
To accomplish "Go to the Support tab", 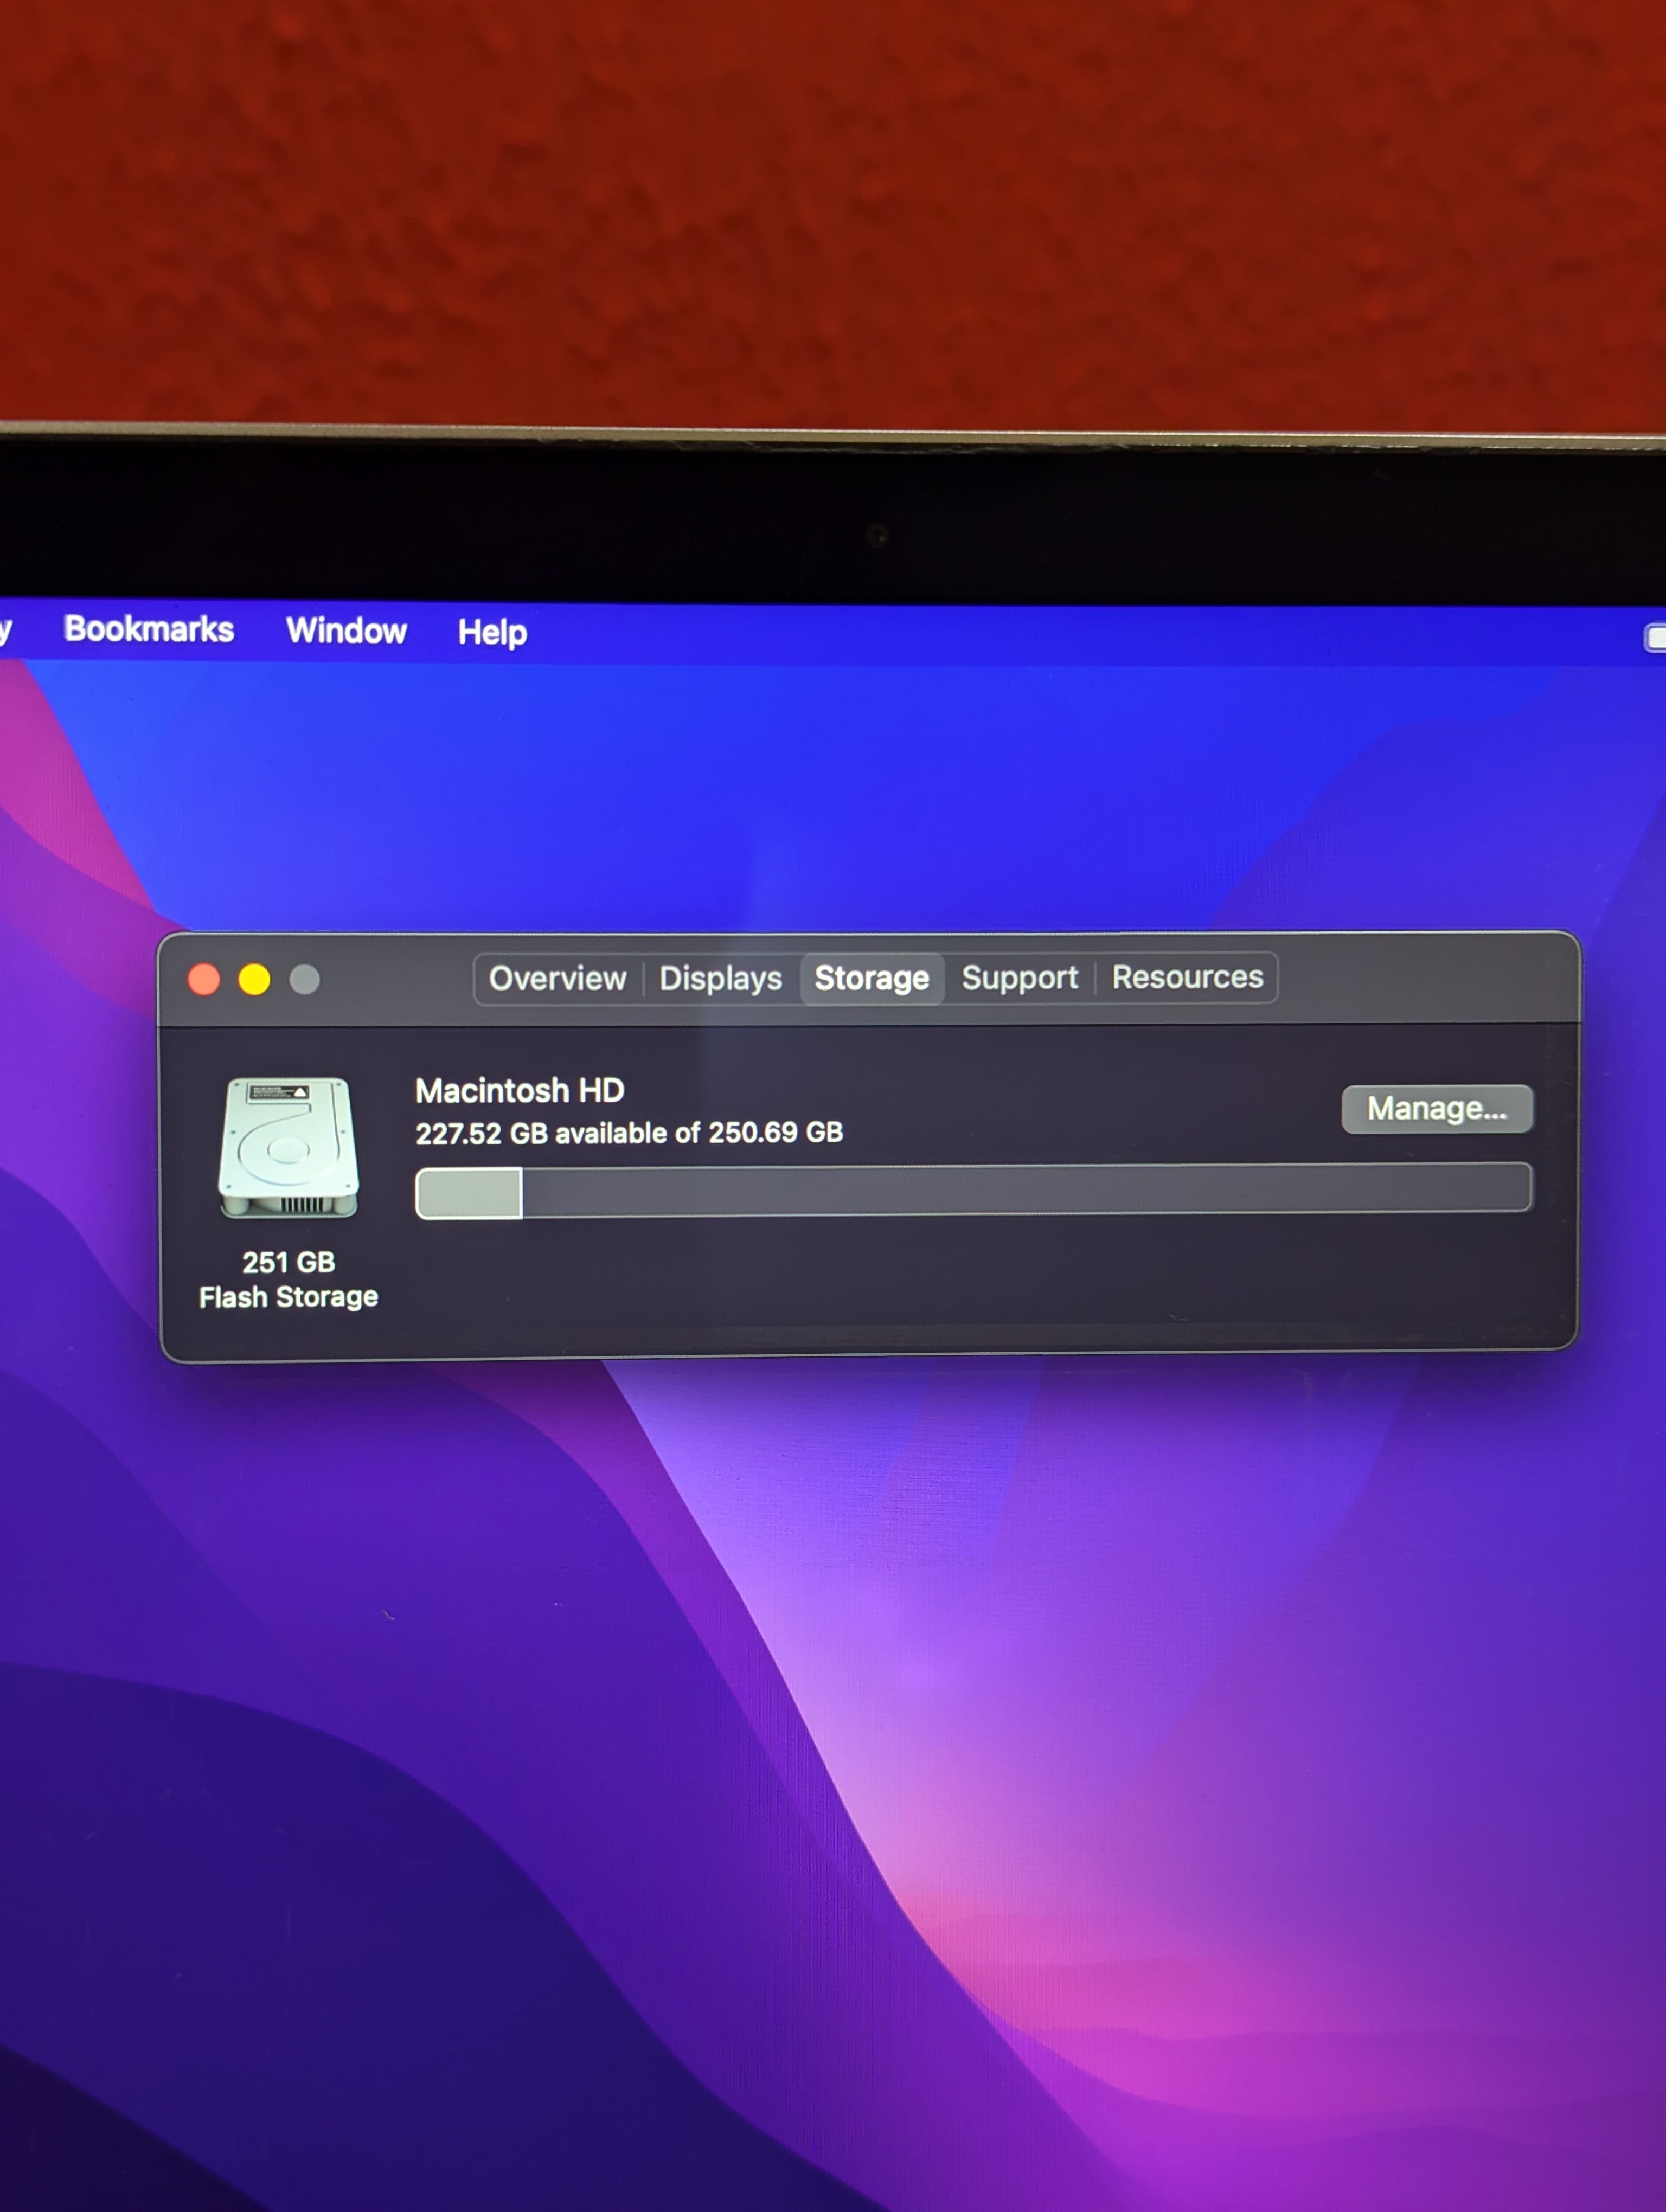I will point(1020,977).
